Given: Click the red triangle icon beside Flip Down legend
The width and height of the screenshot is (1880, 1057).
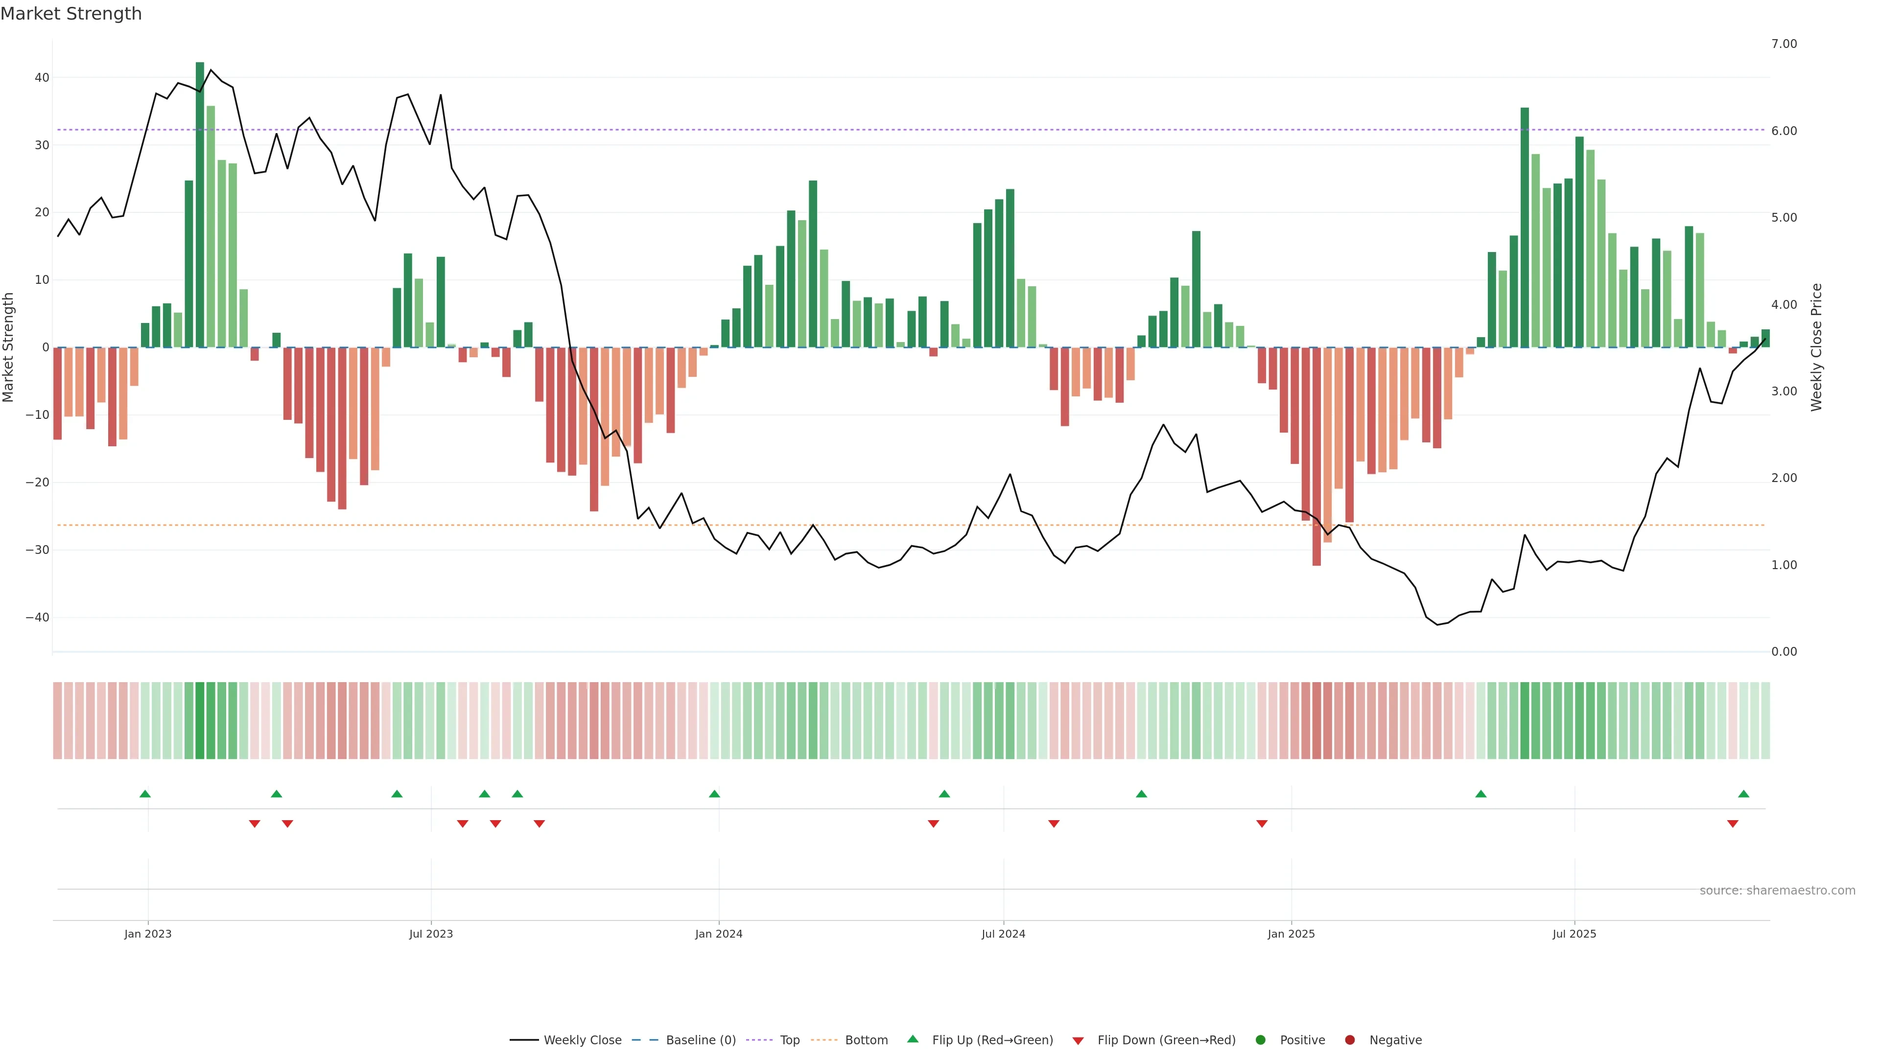Looking at the screenshot, I should click(x=1078, y=1041).
